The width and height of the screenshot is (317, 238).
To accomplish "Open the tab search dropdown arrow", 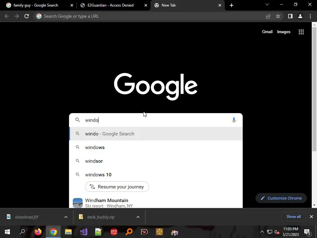I will coord(267,4).
